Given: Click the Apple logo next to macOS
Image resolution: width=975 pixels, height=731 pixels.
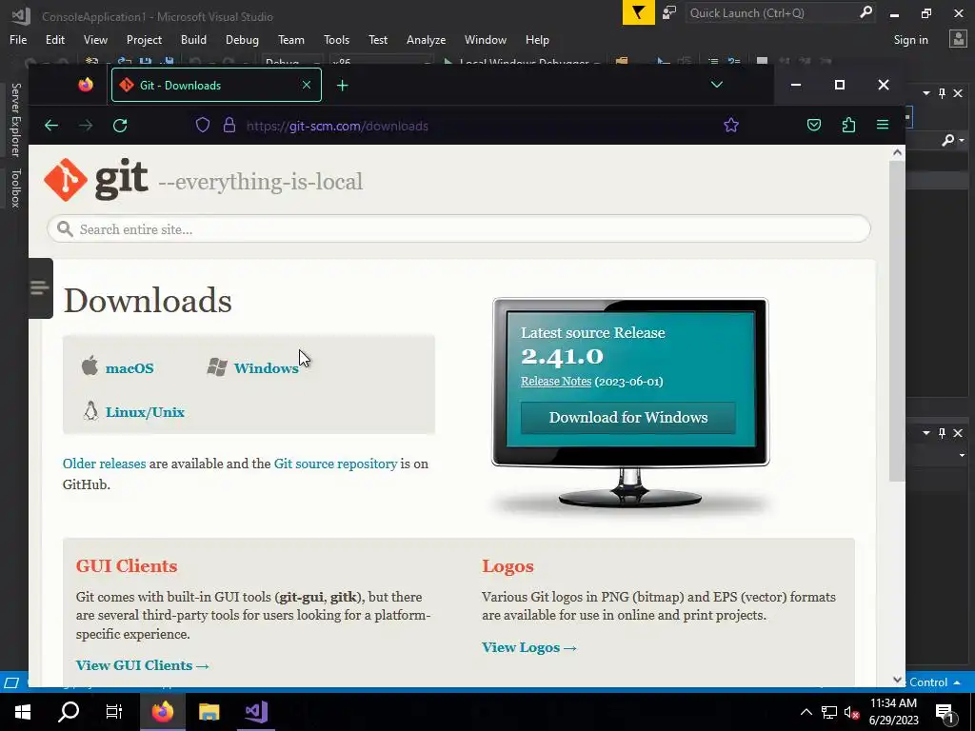Looking at the screenshot, I should point(90,365).
